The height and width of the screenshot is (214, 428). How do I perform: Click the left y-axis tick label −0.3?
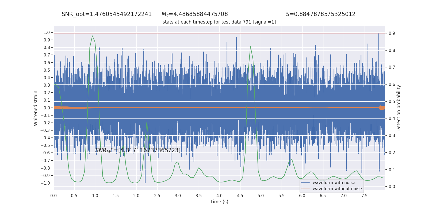point(45,130)
